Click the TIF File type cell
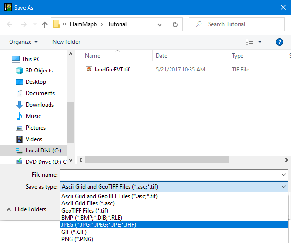 coord(241,70)
